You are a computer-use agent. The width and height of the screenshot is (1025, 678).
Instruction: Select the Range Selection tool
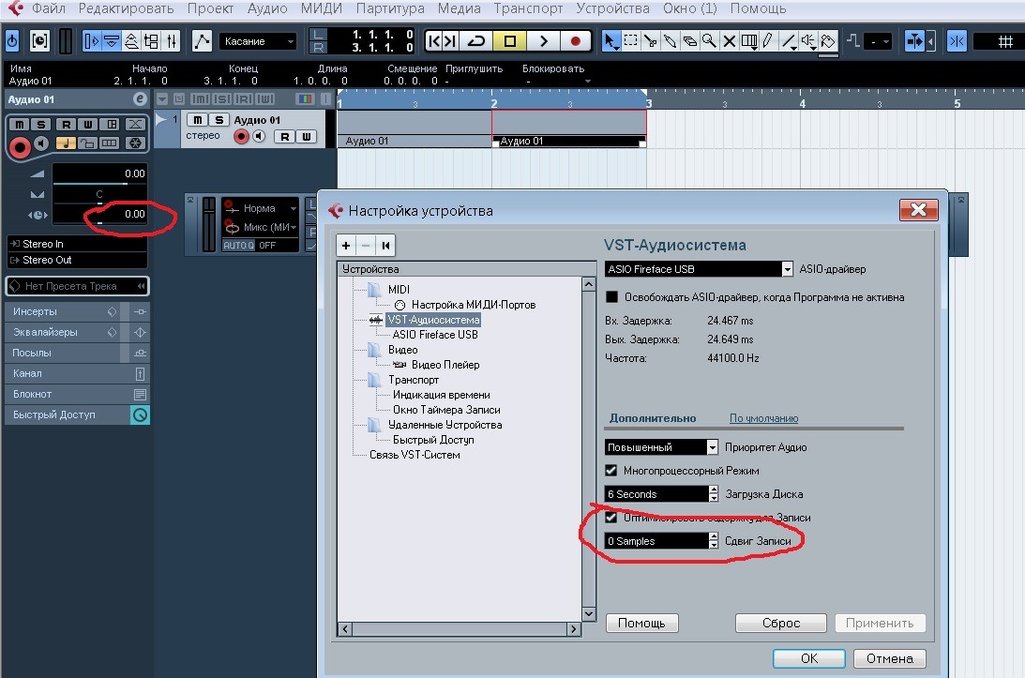click(x=631, y=41)
